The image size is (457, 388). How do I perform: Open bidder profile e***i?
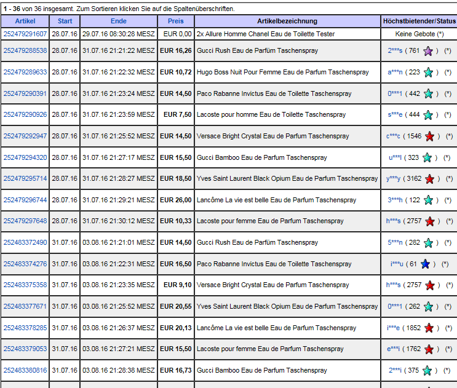pyautogui.click(x=394, y=349)
